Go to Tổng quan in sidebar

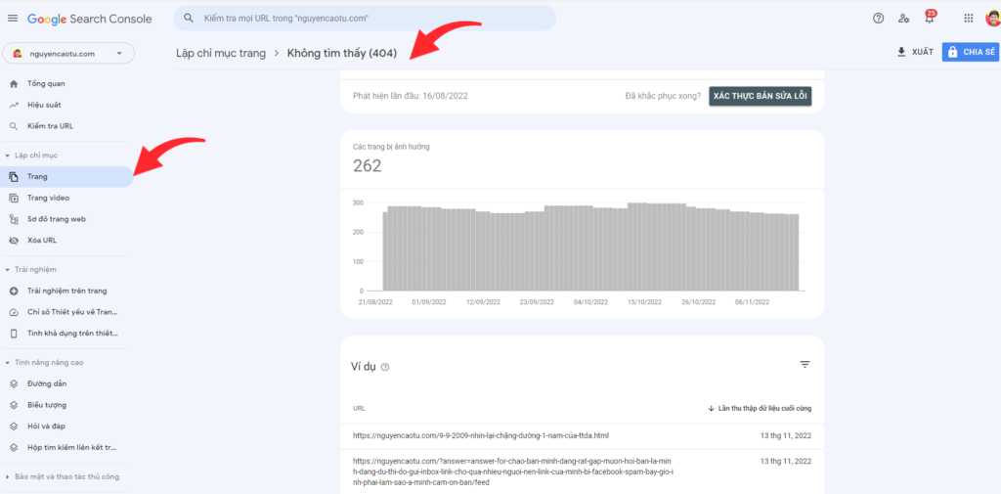click(x=46, y=83)
